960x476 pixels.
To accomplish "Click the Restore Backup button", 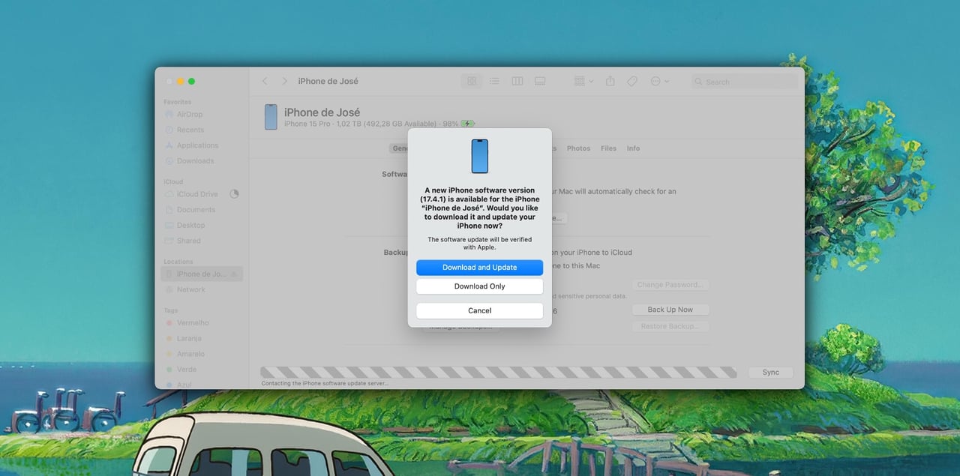I will coord(670,326).
